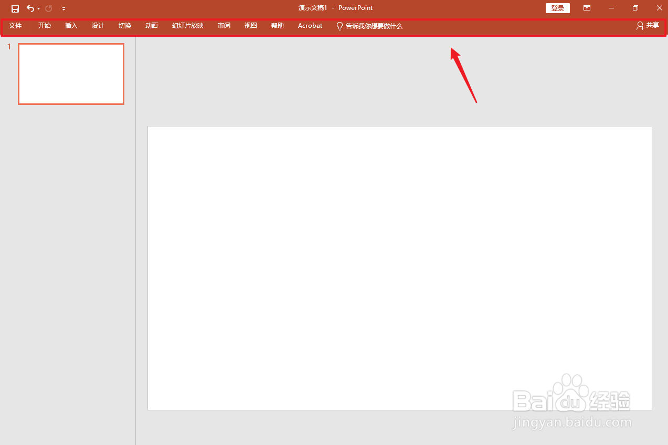
Task: Click the 告诉我你想要做什么 search box
Action: (369, 26)
